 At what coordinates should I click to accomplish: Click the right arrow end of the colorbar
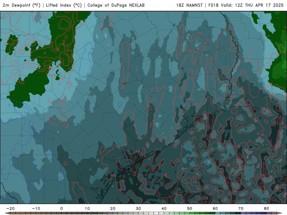click(x=279, y=213)
